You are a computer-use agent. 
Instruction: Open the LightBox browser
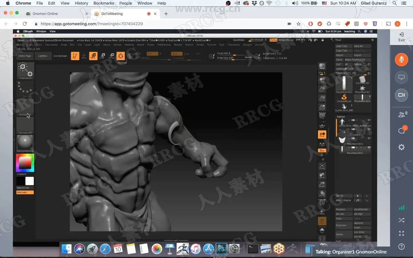(43, 56)
